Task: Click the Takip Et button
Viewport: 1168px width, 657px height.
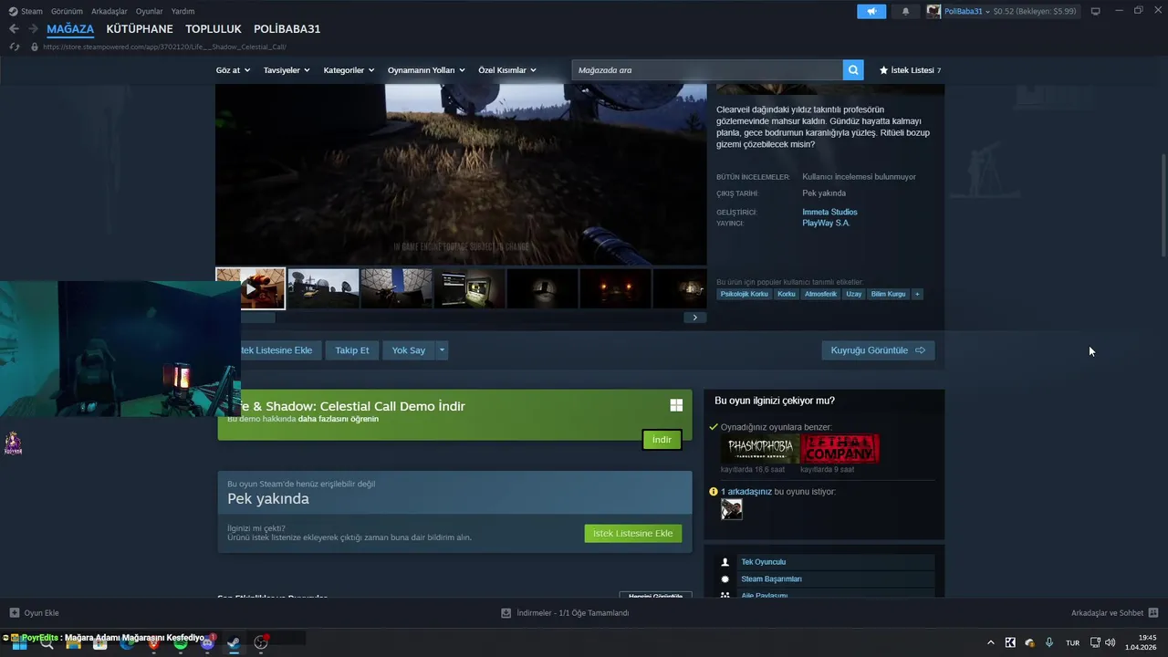Action: [352, 350]
